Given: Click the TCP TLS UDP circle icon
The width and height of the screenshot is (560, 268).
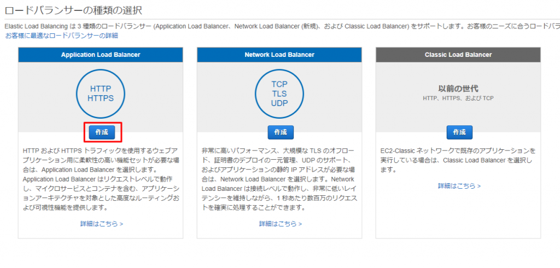Looking at the screenshot, I should pyautogui.click(x=279, y=94).
